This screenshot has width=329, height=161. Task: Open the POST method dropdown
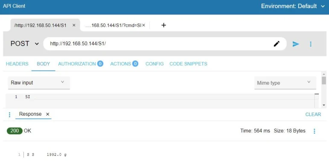pos(25,44)
